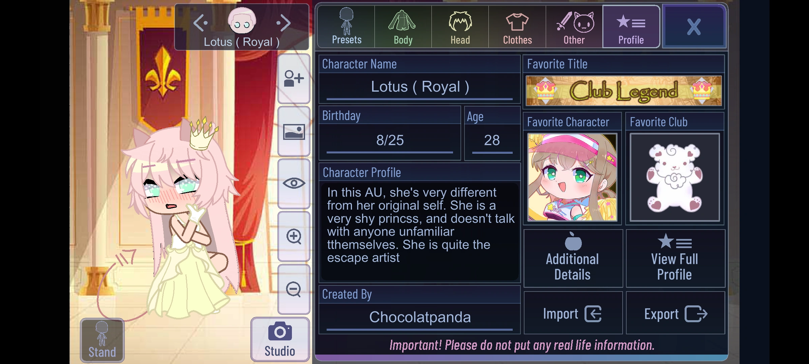The width and height of the screenshot is (809, 364).
Task: Import a character code
Action: [573, 313]
